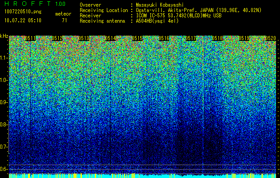The image size is (280, 178).
Task: Click the 0.9 frequency axis label
Action: tap(4, 102)
